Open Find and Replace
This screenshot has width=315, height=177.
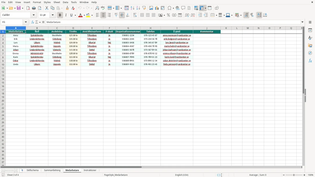pos(97,8)
